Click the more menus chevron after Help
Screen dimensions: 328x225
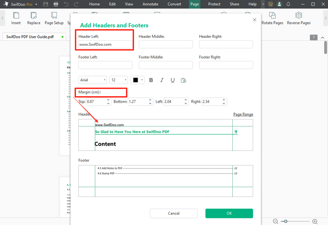click(263, 4)
